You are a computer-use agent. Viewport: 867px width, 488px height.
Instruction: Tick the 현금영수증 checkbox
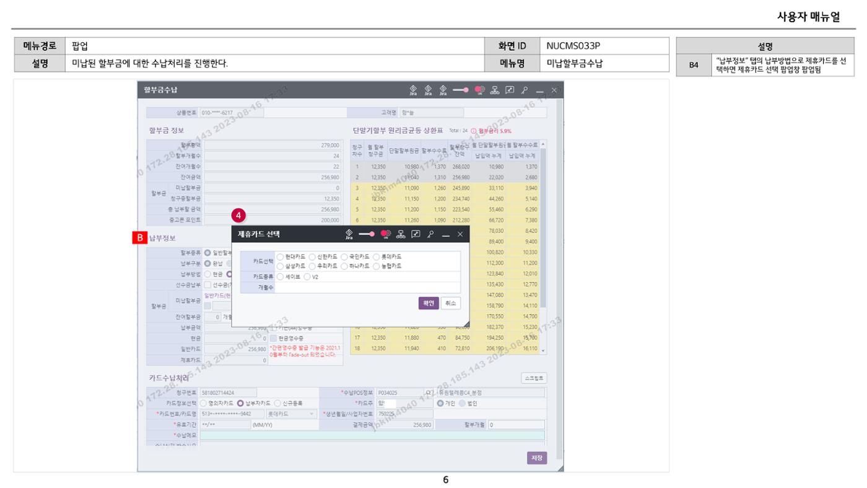[272, 338]
